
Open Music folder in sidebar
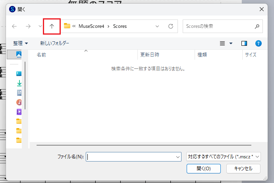19,102
